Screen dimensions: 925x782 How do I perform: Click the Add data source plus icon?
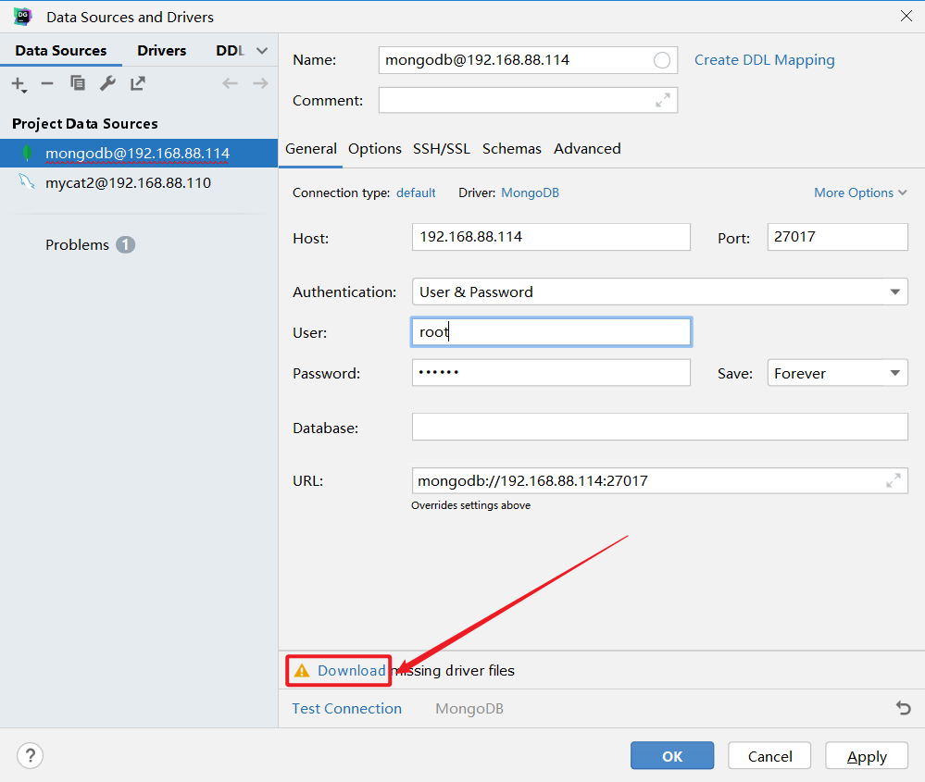pos(19,84)
